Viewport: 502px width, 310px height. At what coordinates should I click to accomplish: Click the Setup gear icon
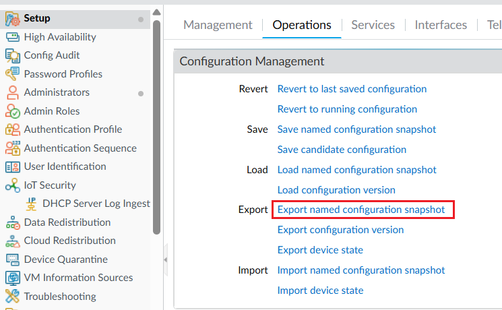[x=13, y=19]
